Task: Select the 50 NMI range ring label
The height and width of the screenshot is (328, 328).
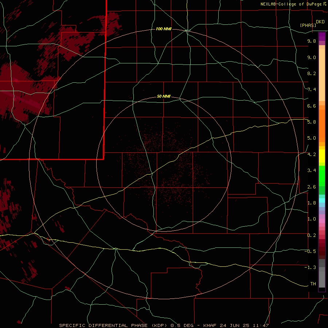Action: pyautogui.click(x=164, y=96)
